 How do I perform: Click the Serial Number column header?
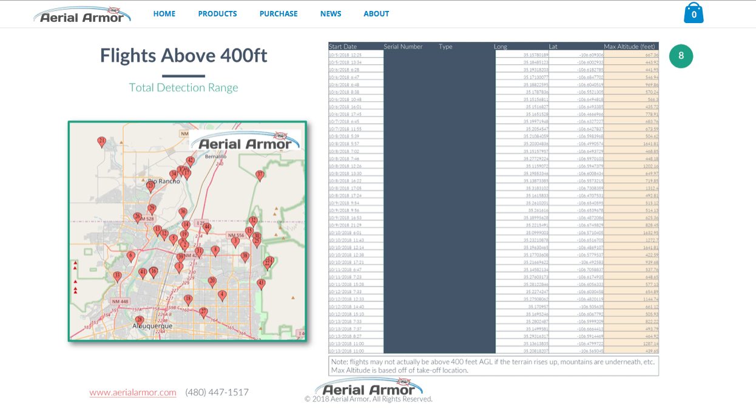tap(403, 47)
